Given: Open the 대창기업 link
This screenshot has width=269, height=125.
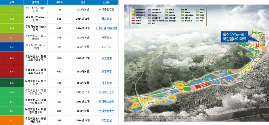Looking at the screenshot, I should pos(112,28).
